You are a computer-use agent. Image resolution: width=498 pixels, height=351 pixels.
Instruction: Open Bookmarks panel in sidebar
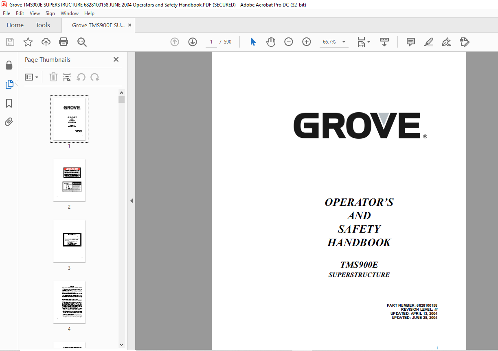pos(9,103)
